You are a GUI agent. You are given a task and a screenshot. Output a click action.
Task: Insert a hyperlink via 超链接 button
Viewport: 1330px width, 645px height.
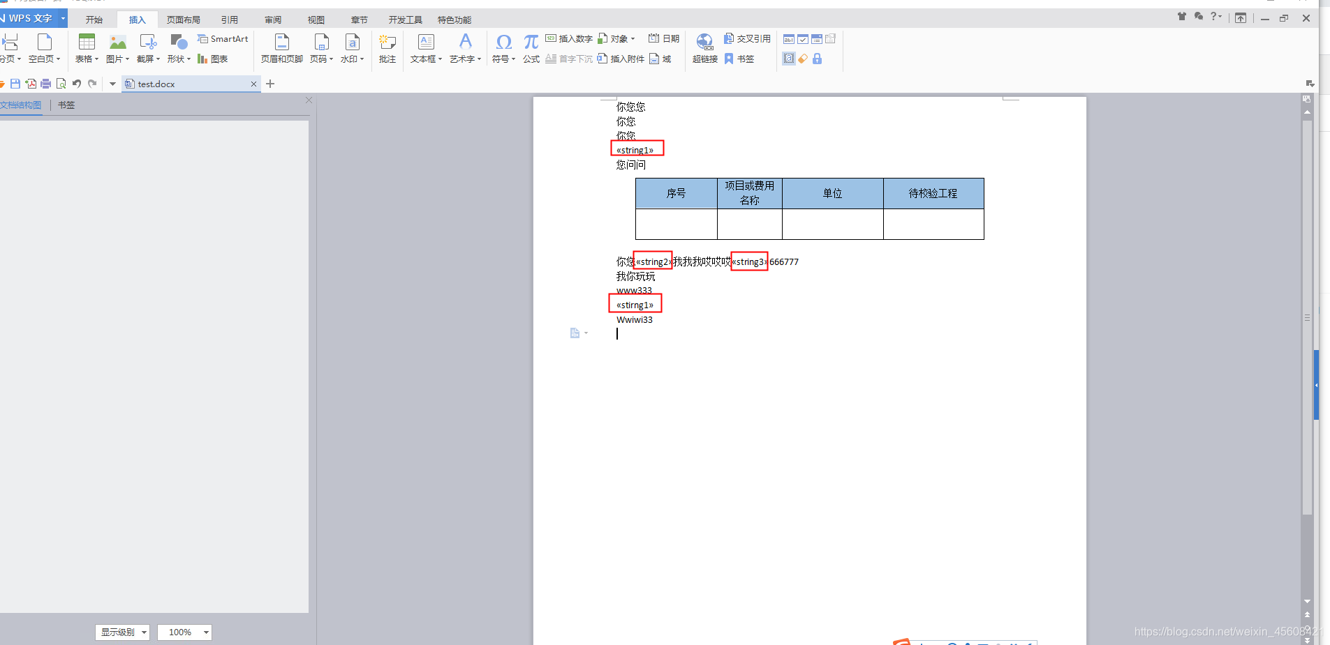(x=705, y=49)
